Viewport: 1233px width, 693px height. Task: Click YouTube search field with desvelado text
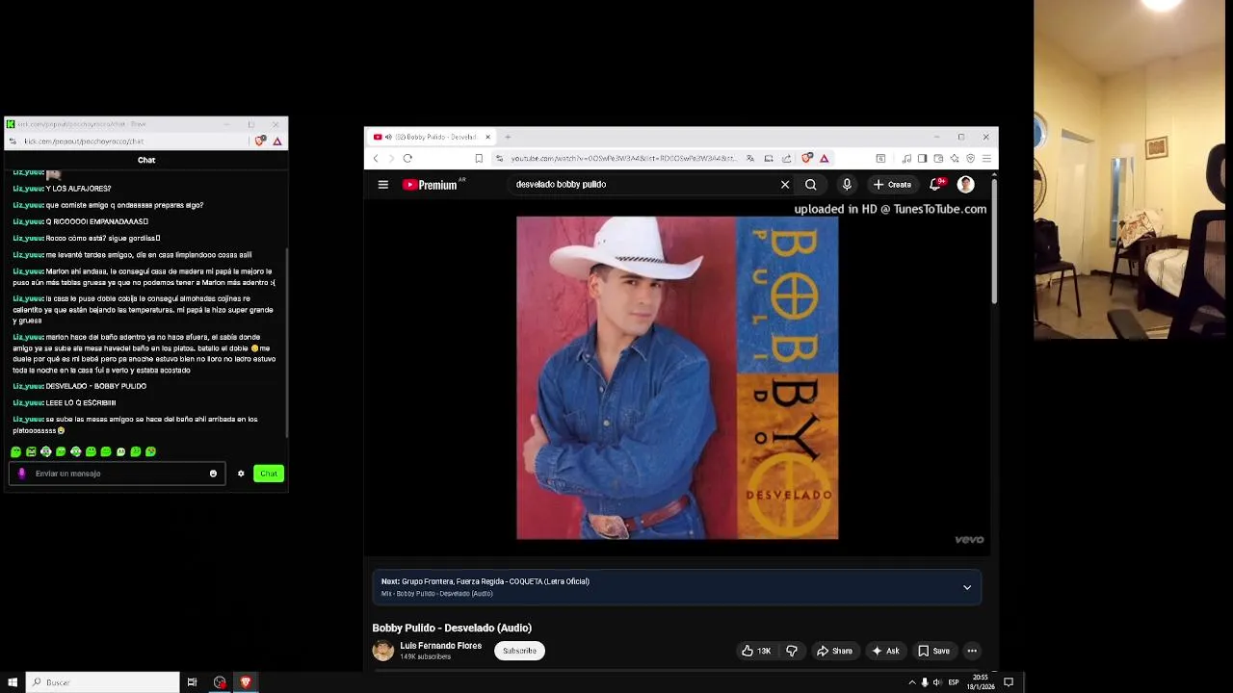point(645,185)
